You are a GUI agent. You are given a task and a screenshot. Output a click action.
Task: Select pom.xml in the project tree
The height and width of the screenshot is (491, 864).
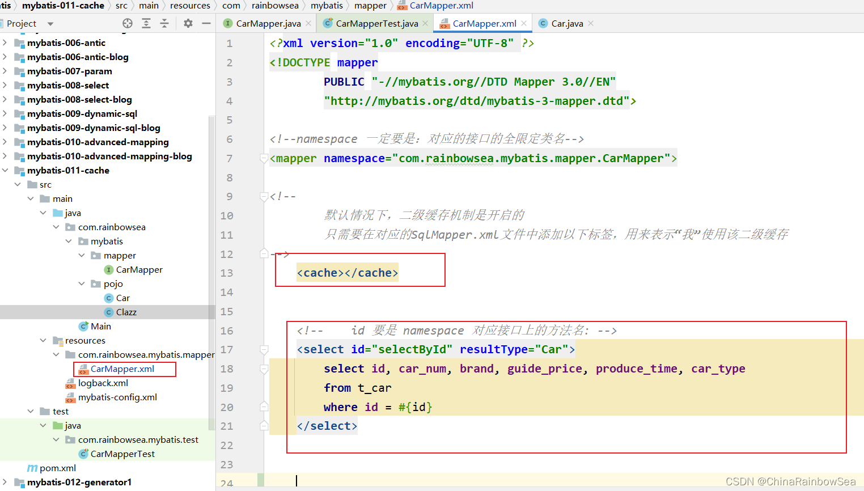57,468
